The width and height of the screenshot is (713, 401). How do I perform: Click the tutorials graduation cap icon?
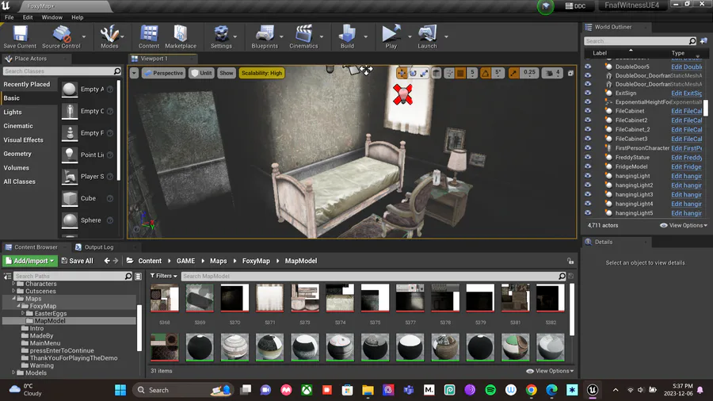pos(546,6)
